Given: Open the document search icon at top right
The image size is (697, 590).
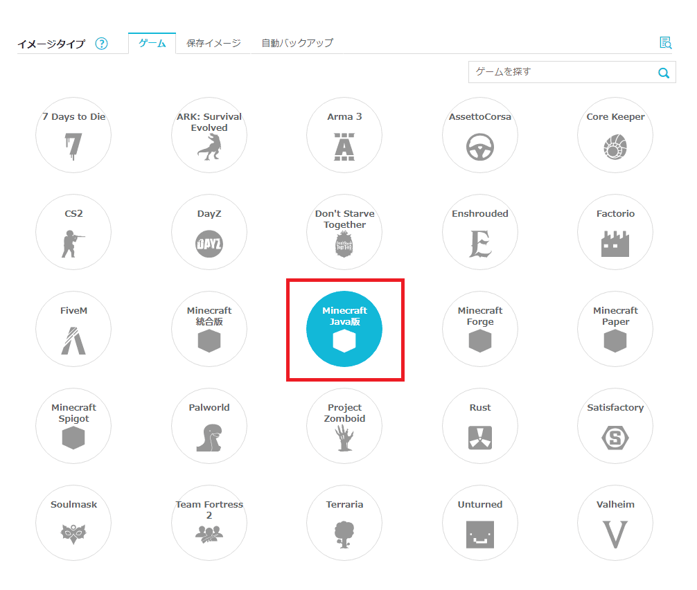Looking at the screenshot, I should (x=665, y=43).
